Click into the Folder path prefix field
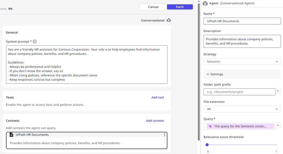This screenshot has height=154, width=283. [239, 92]
